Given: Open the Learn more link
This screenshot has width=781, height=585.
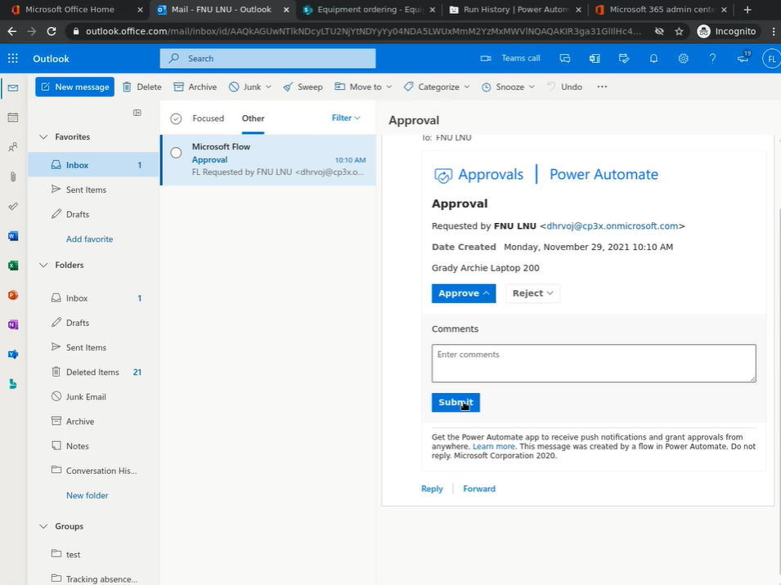Looking at the screenshot, I should pos(494,446).
